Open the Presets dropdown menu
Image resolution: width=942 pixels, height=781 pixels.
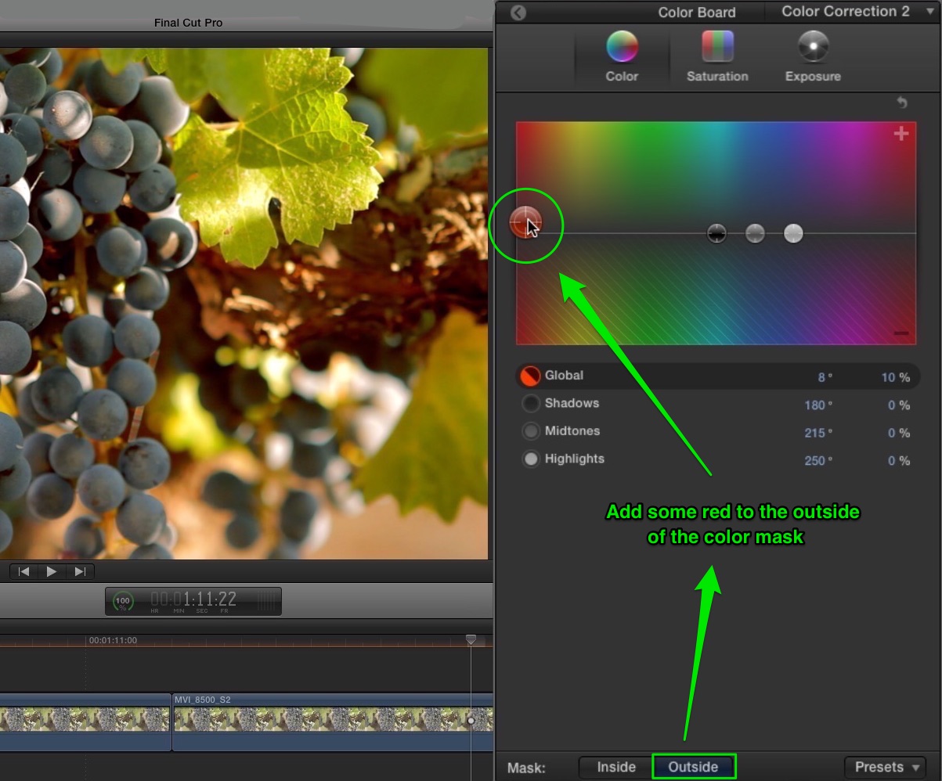pyautogui.click(x=886, y=767)
